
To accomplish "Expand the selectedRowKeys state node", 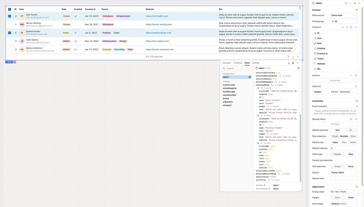I will pos(255,82).
